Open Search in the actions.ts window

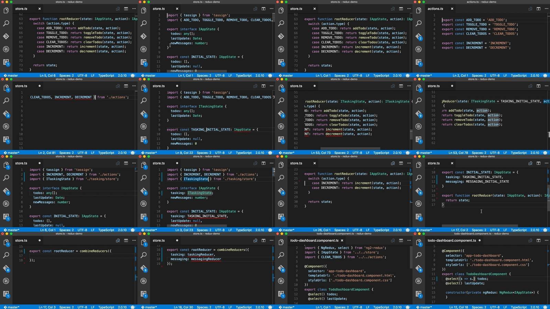click(x=418, y=23)
